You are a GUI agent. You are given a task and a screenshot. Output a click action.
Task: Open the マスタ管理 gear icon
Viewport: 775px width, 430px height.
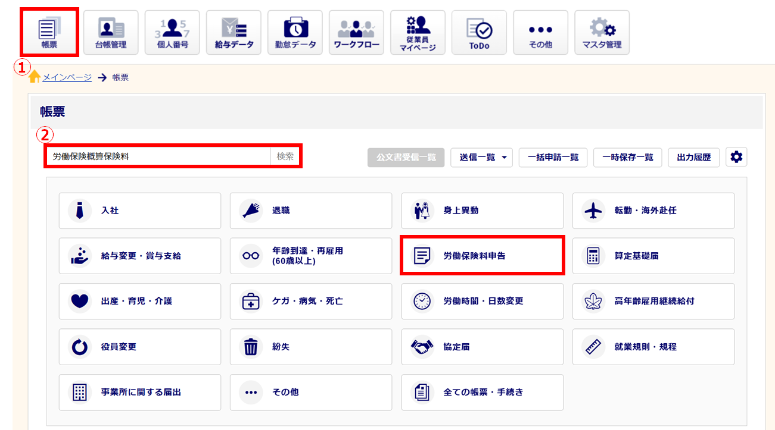pyautogui.click(x=602, y=32)
